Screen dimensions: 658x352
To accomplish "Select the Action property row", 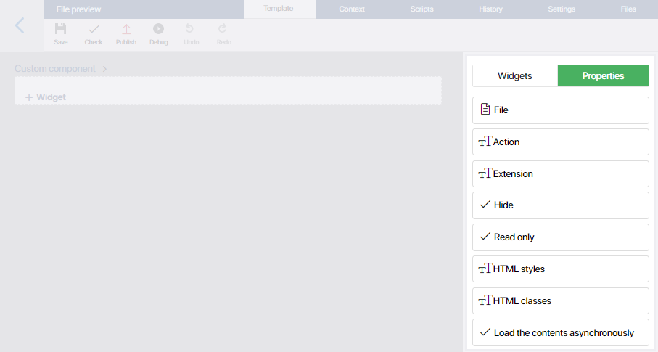I will 561,142.
